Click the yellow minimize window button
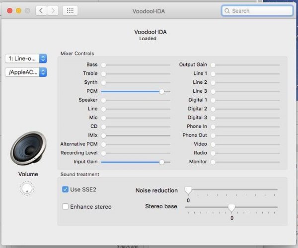Image resolution: width=298 pixels, height=248 pixels. tap(19, 10)
